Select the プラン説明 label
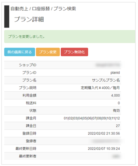Screen dimensions: 138x166 [28, 88]
